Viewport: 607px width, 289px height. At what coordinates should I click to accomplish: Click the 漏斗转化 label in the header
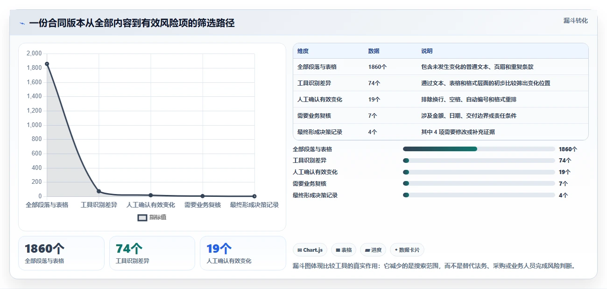coord(575,21)
